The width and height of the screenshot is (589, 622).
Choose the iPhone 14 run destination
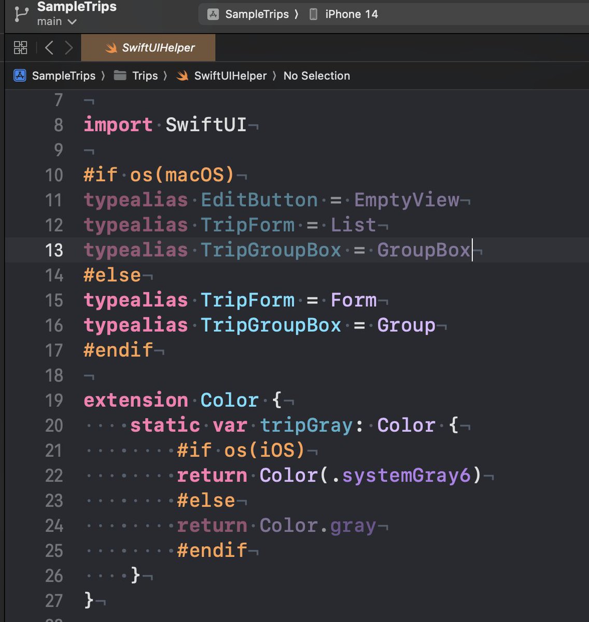pyautogui.click(x=352, y=14)
